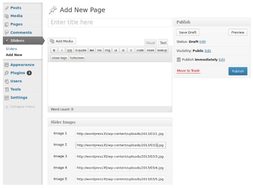Image resolution: width=253 pixels, height=188 pixels.
Task: Click the Enter title here field
Action: click(x=110, y=22)
